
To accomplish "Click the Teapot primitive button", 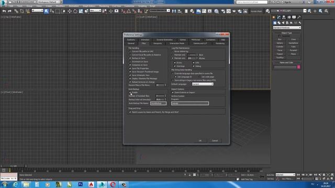I will coord(280,54).
